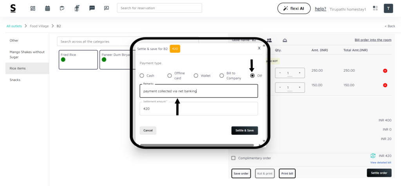Select Cash payment type
Viewport: 401px width, 186px height.
pos(142,76)
